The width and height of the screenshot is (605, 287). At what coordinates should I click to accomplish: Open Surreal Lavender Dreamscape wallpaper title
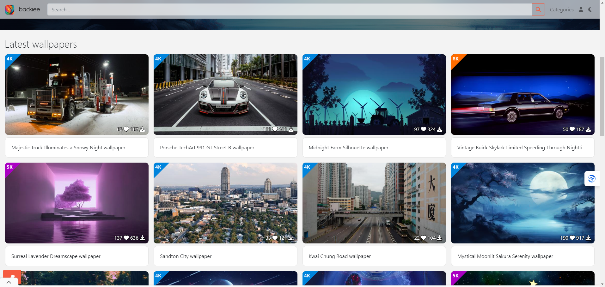(56, 256)
